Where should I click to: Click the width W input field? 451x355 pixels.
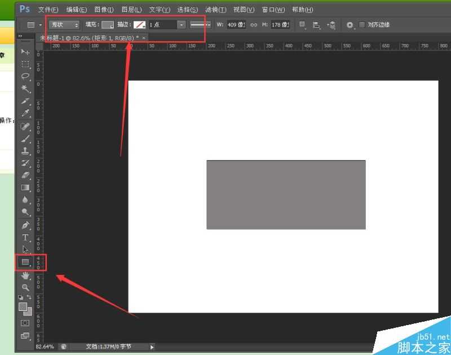pyautogui.click(x=235, y=25)
